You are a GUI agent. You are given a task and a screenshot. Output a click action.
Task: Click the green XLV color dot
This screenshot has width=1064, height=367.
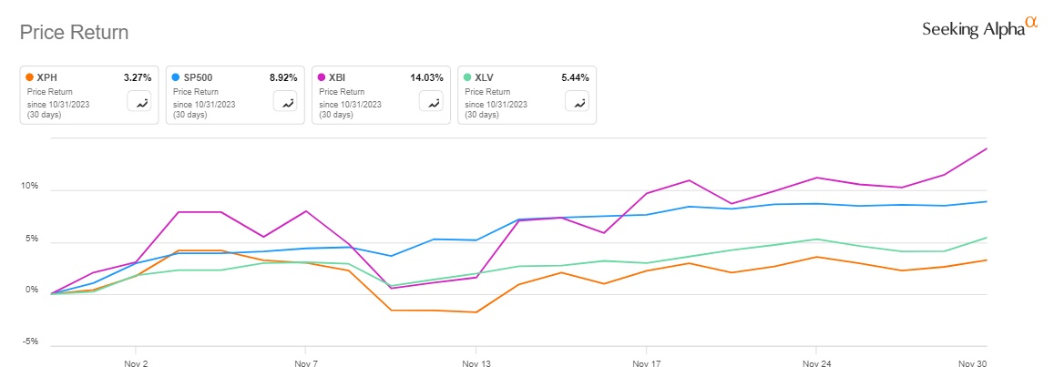click(467, 78)
